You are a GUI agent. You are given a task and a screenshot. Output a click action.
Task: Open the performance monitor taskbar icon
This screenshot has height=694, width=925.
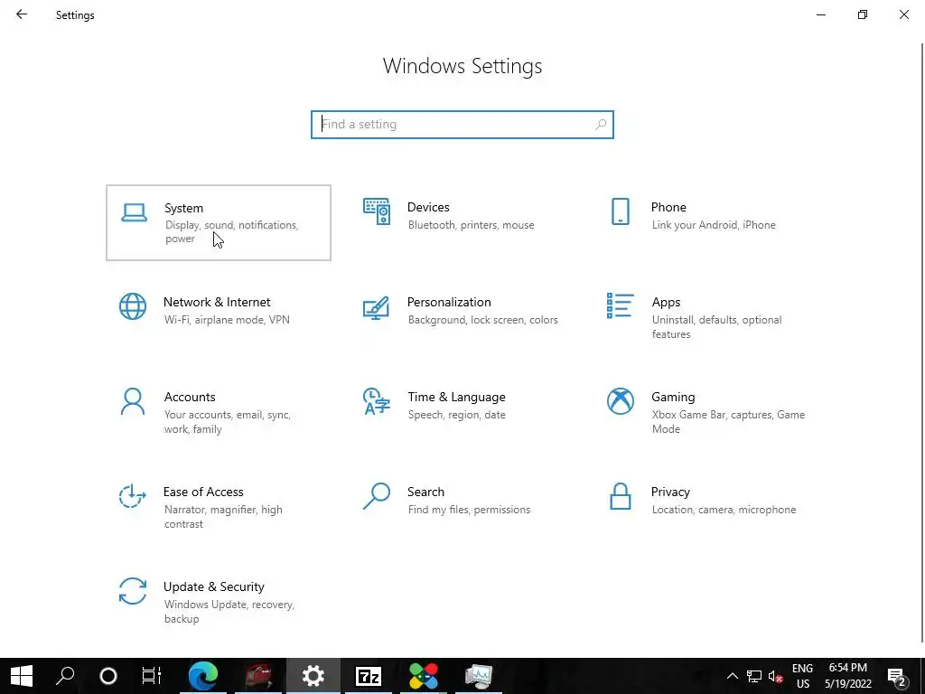[x=478, y=676]
